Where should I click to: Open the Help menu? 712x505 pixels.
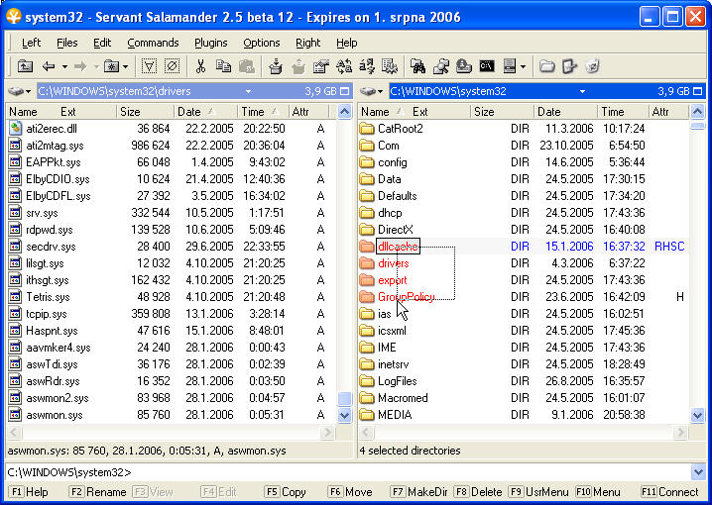(347, 43)
